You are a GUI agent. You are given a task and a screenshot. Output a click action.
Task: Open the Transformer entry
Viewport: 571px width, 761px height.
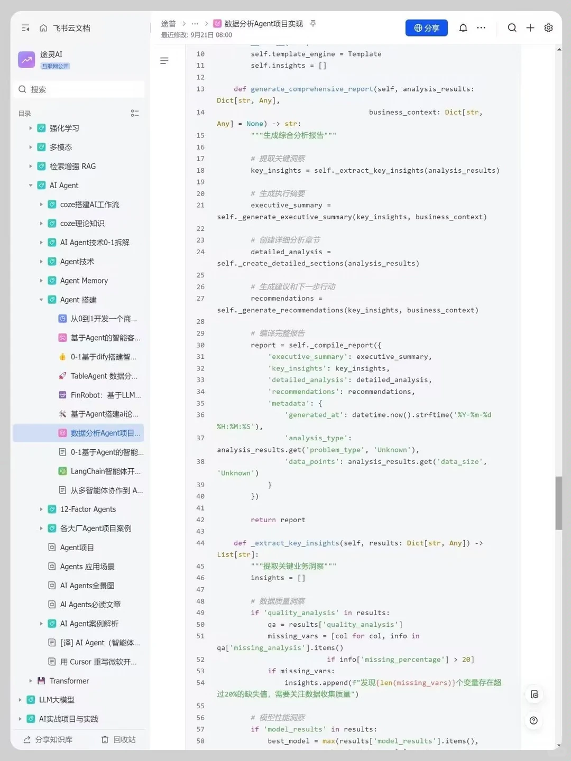[x=69, y=681]
